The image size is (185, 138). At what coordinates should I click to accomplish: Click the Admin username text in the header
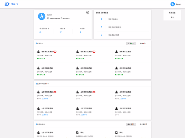pos(179,4)
